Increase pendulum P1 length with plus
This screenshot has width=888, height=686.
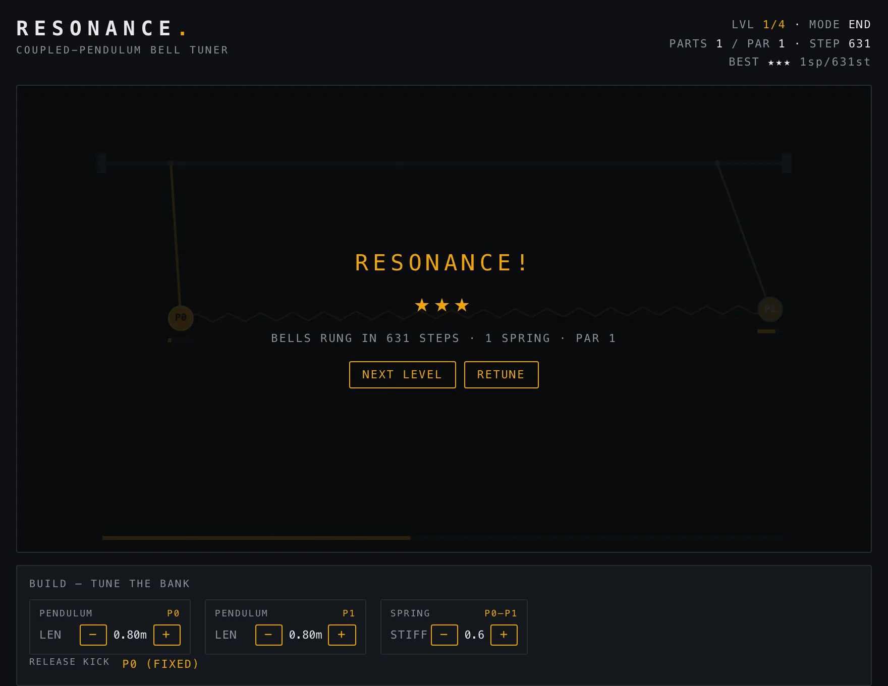pos(342,635)
